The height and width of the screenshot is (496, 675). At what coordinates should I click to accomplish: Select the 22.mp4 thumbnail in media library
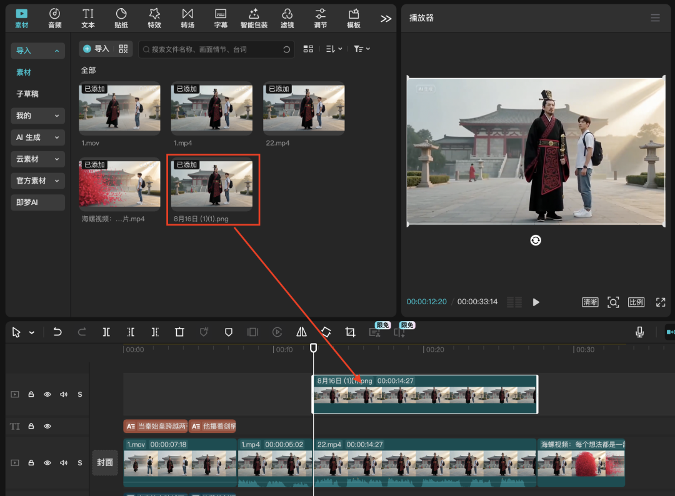[x=304, y=107]
